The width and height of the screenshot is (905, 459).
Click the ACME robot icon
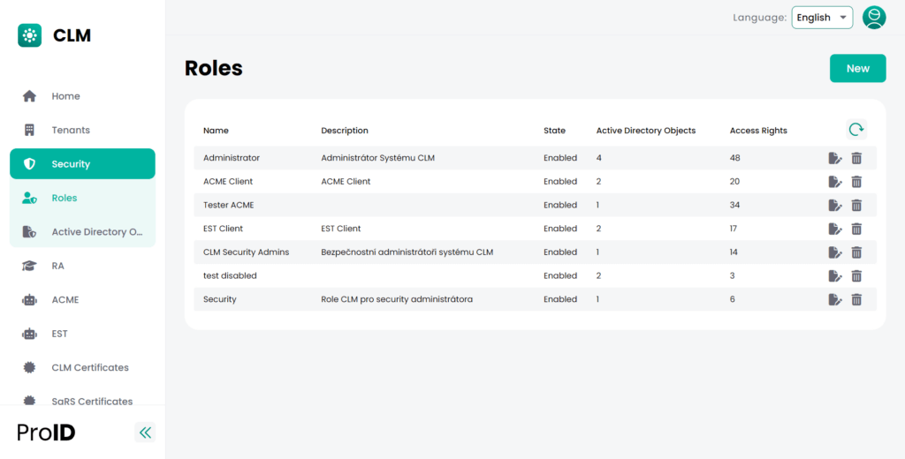29,300
